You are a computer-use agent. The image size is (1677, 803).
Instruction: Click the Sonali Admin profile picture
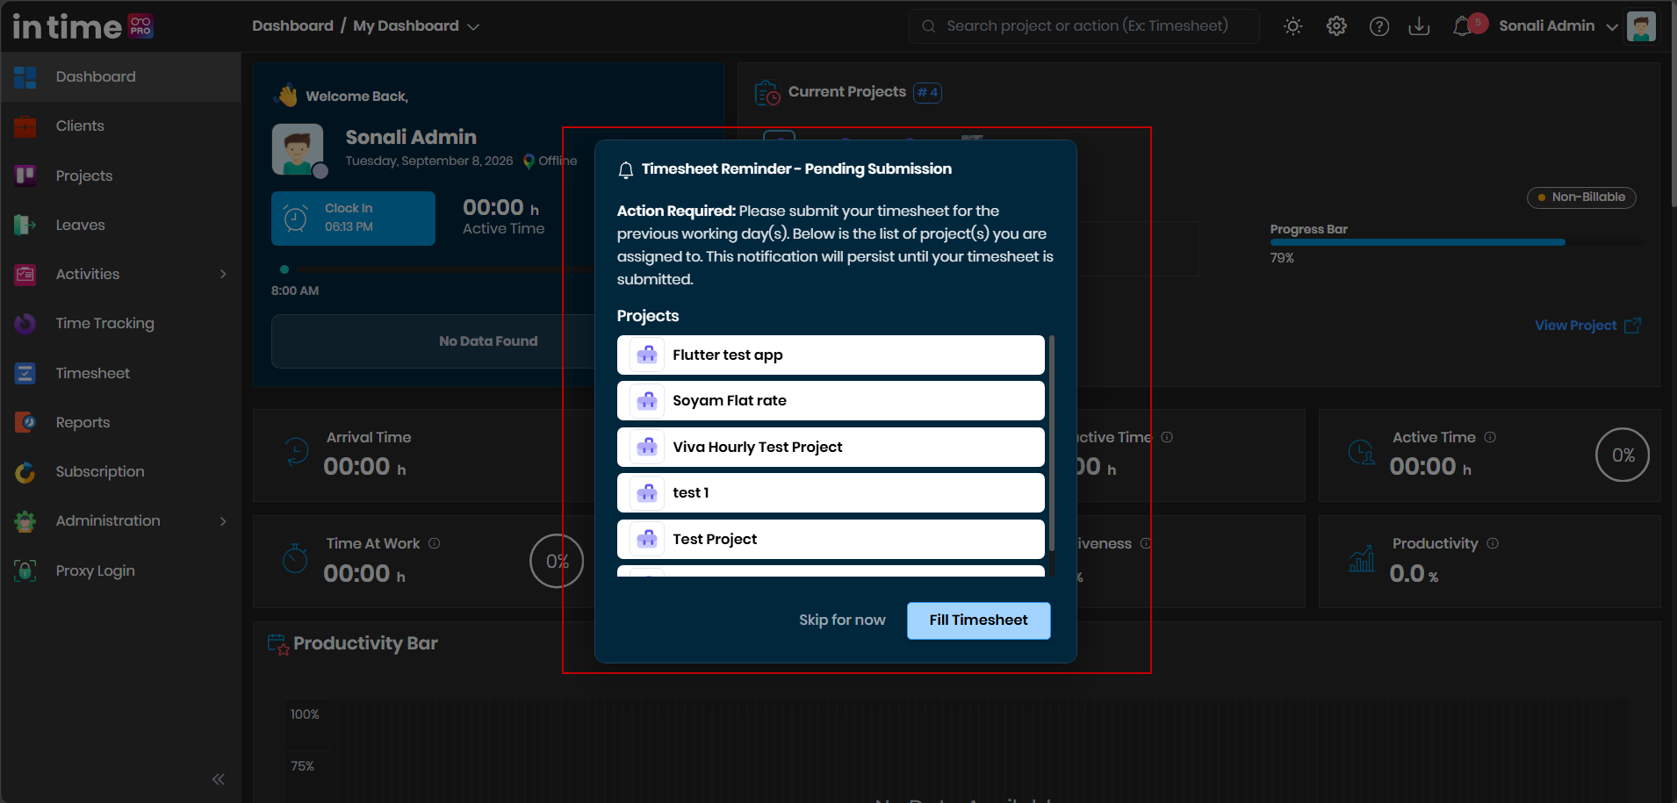coord(298,149)
